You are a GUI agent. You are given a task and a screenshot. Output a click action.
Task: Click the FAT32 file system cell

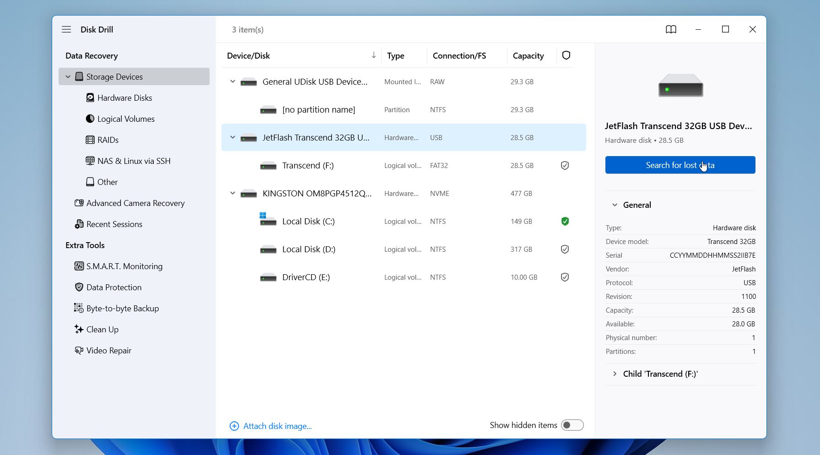(x=439, y=165)
